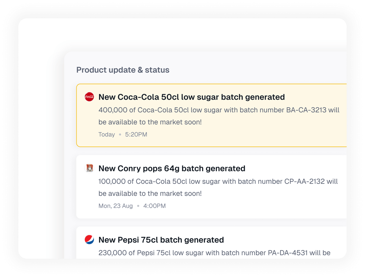This screenshot has width=365, height=277.
Task: Click the Pepsi logo icon
Action: [89, 240]
